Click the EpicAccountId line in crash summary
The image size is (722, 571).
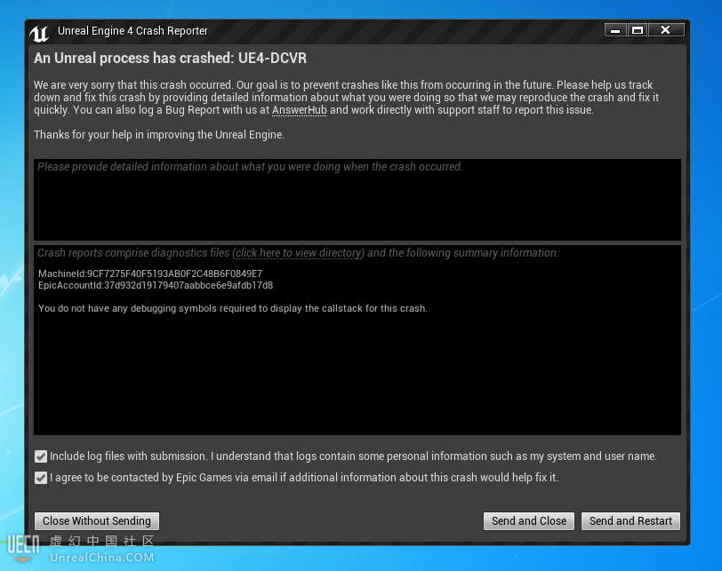pyautogui.click(x=156, y=286)
